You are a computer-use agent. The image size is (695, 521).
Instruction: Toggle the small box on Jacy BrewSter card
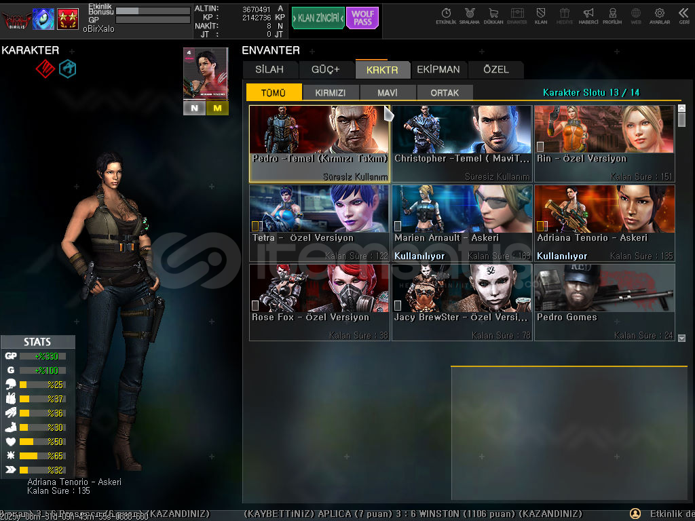click(x=398, y=305)
